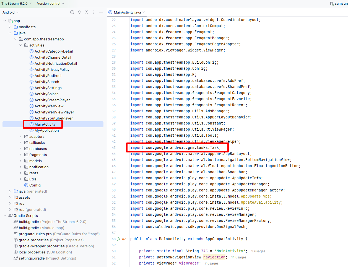
Task: Click the related XML file gutter icon at line 58
Action: tap(124, 239)
